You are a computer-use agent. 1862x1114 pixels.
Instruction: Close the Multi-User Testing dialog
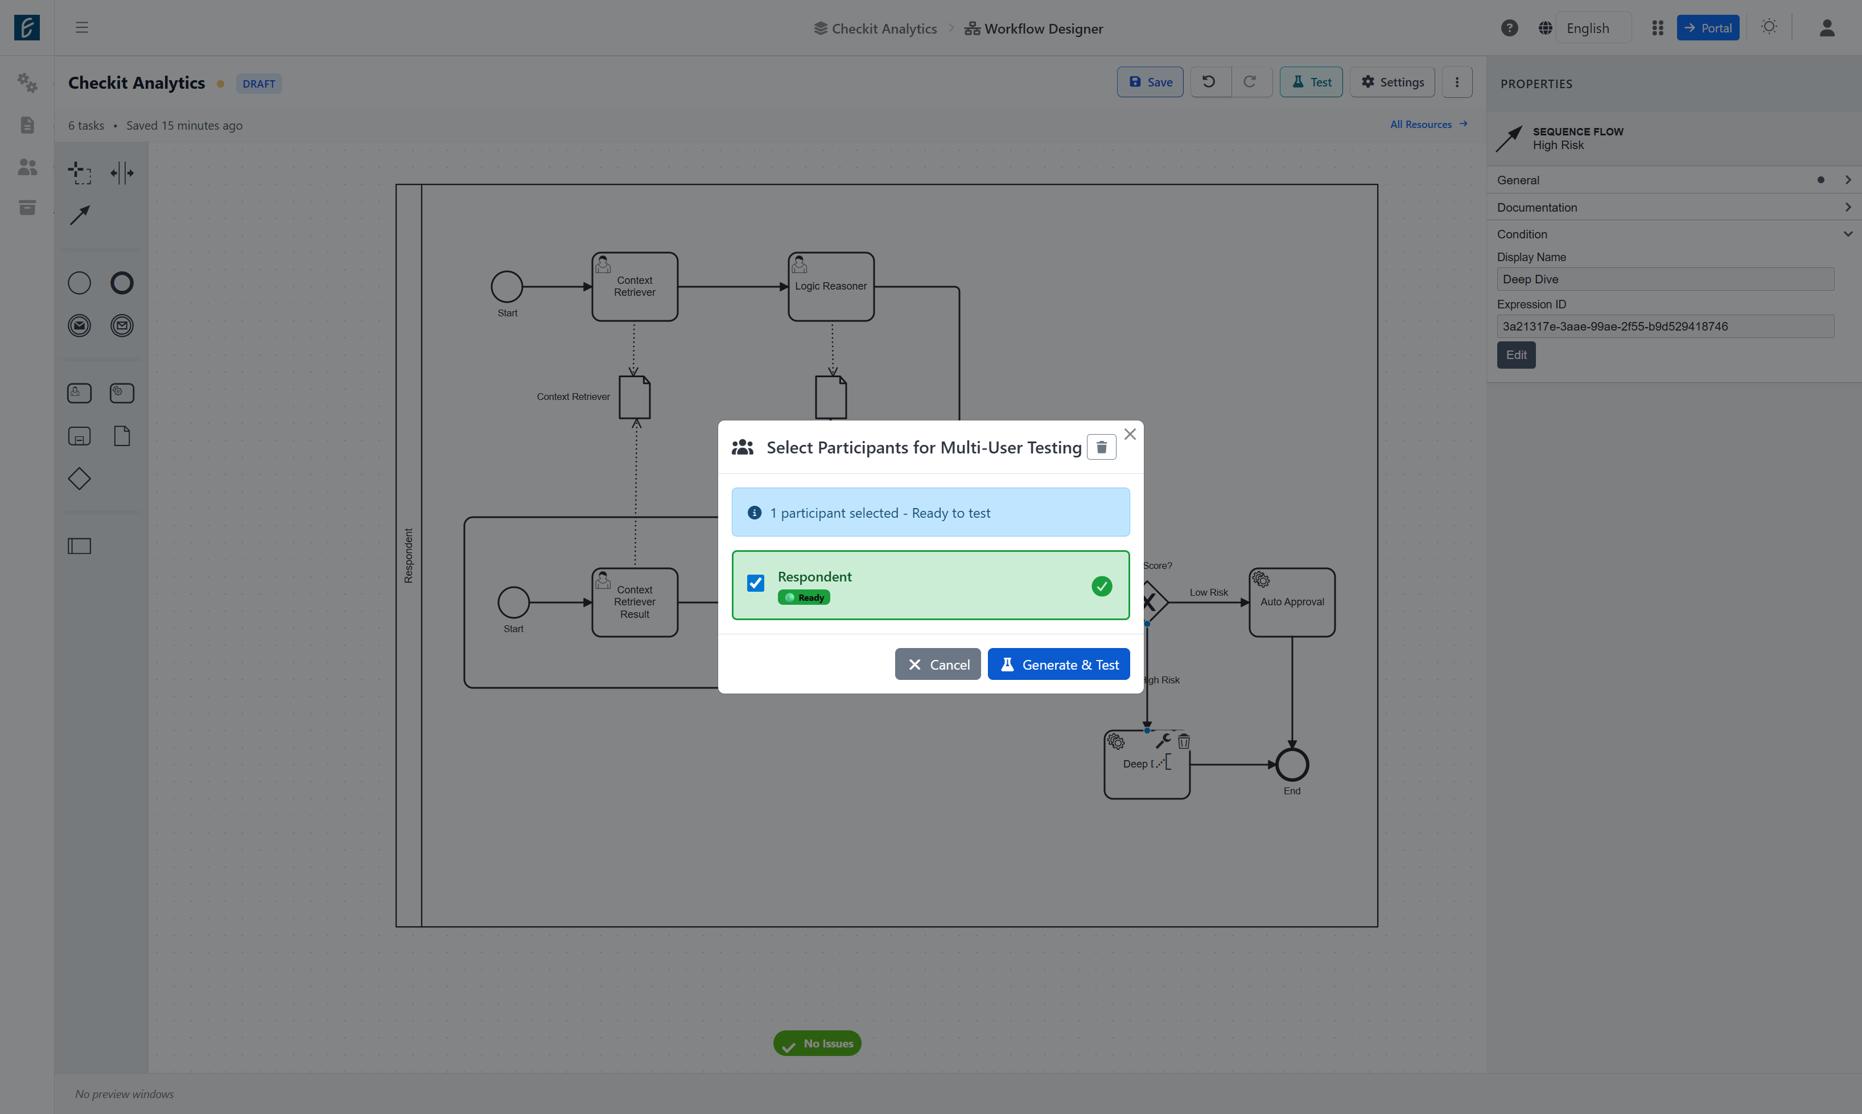1130,434
